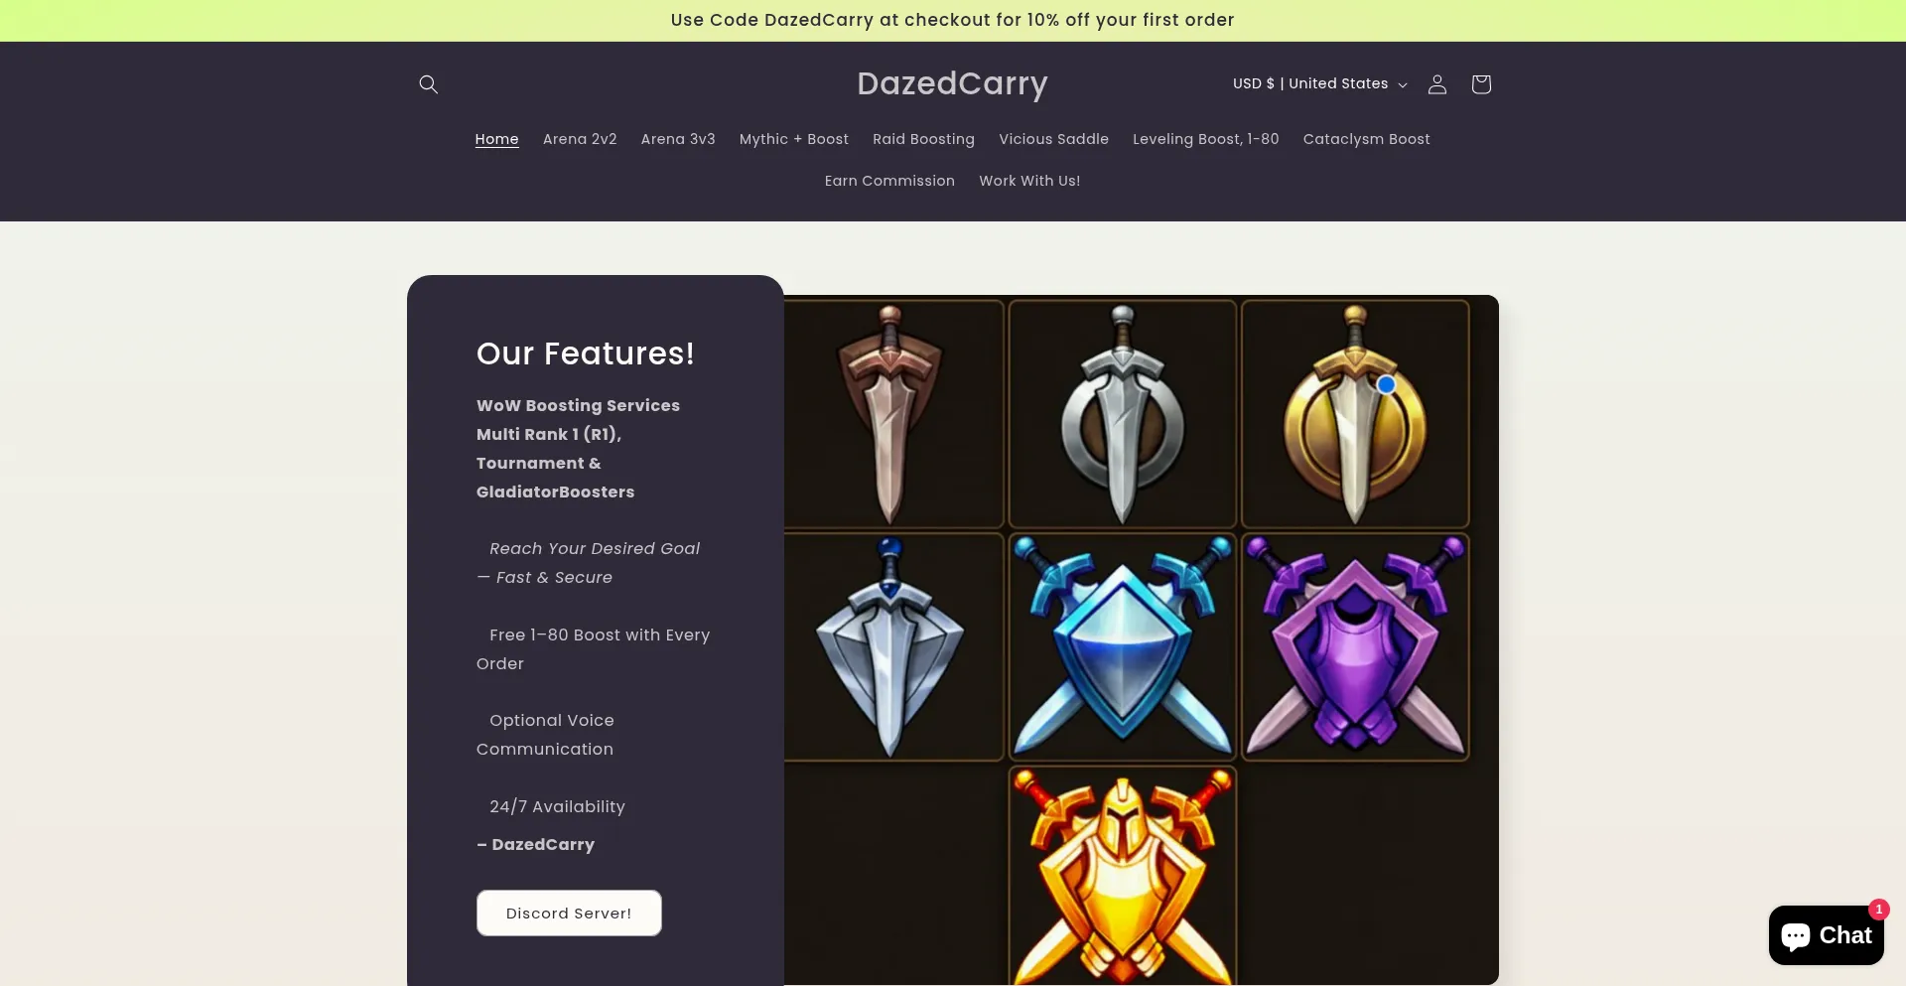The width and height of the screenshot is (1906, 986).
Task: Click the DazedCarry site logo title
Action: click(952, 83)
